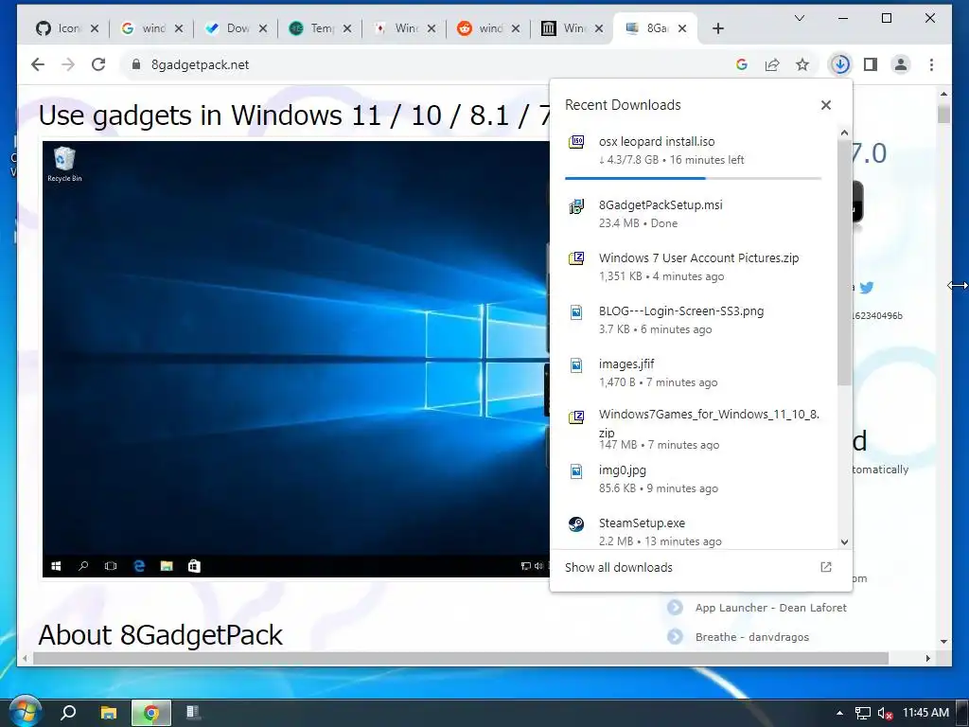Viewport: 969px width, 727px height.
Task: Click the img0.jpg file icon
Action: pos(576,471)
